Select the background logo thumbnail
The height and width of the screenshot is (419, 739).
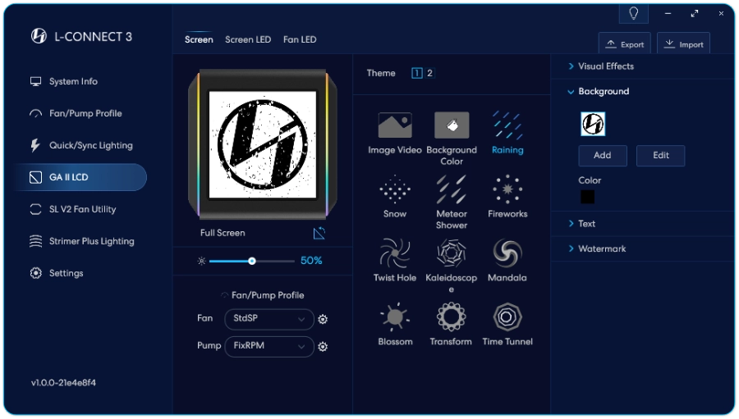(x=593, y=125)
